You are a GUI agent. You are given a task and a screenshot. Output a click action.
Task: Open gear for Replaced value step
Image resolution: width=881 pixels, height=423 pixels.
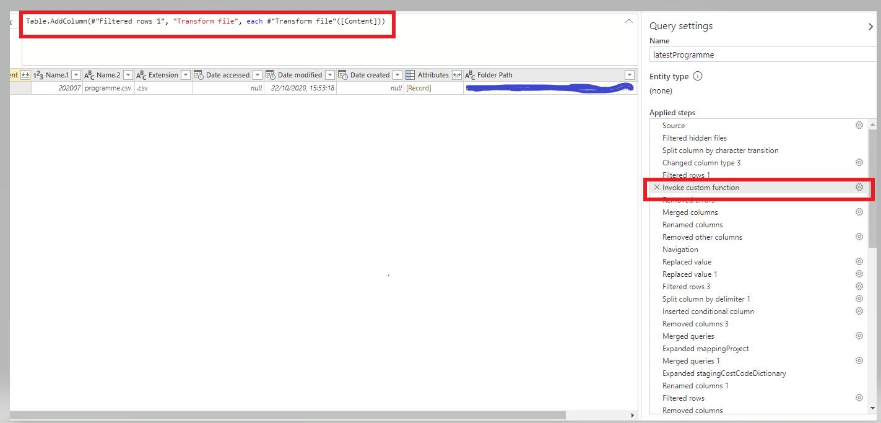pyautogui.click(x=859, y=261)
